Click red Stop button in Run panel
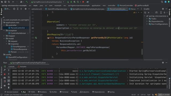Screen dimensions: 171x96 click(5, 74)
